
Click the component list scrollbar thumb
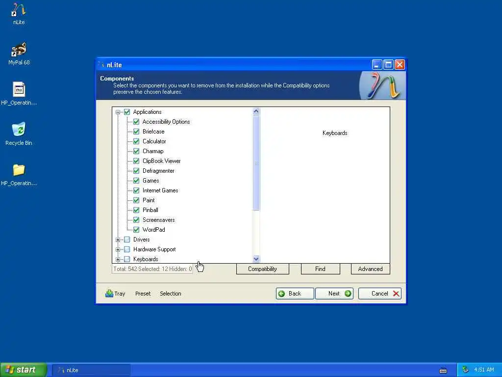256,163
